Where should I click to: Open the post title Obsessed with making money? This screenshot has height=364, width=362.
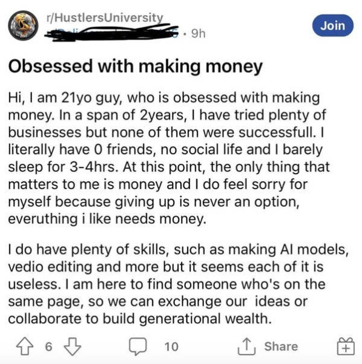[x=136, y=67]
